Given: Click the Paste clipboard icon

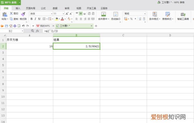Looking at the screenshot, I should [5, 14].
